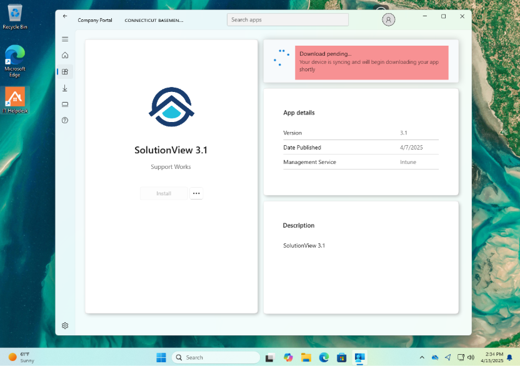This screenshot has height=366, width=520.
Task: Open Recycle Bin desktop icon
Action: 15,17
